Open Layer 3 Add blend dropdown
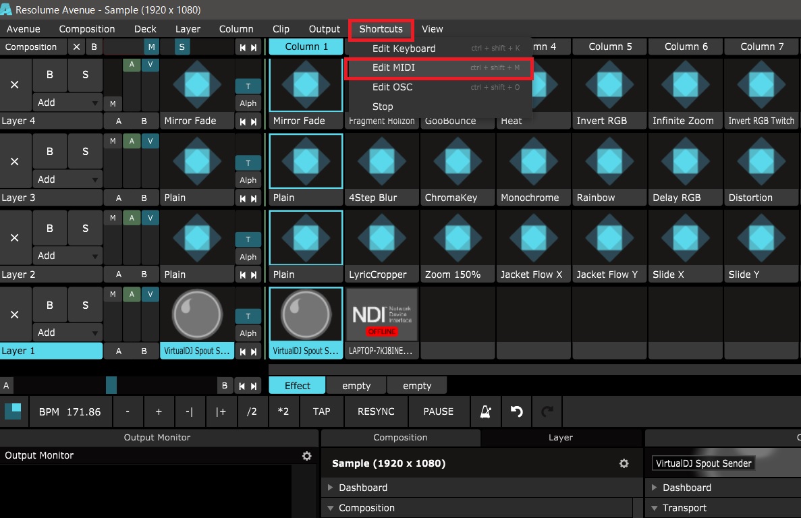The width and height of the screenshot is (801, 518). [67, 179]
